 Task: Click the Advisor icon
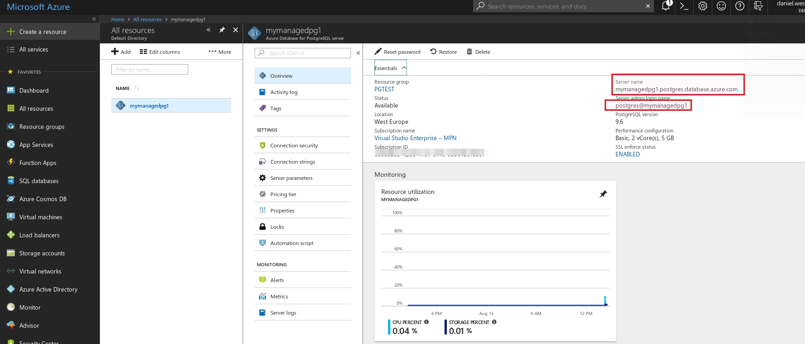coord(11,325)
